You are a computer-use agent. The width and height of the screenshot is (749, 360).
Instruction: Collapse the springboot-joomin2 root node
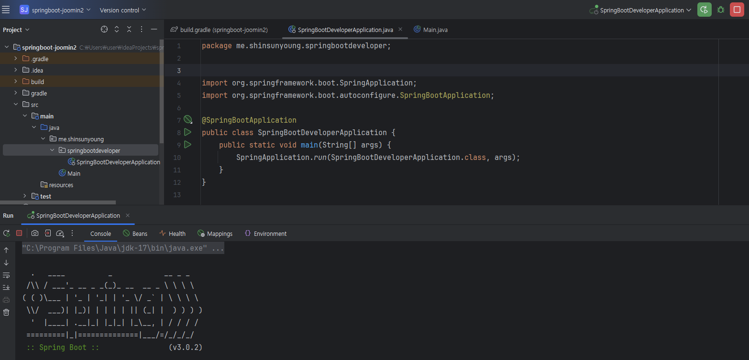pos(7,47)
